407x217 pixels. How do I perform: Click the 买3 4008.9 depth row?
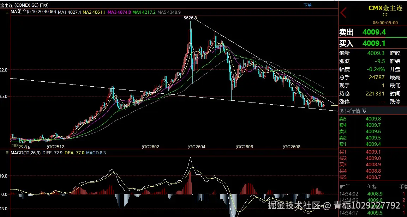360,165
